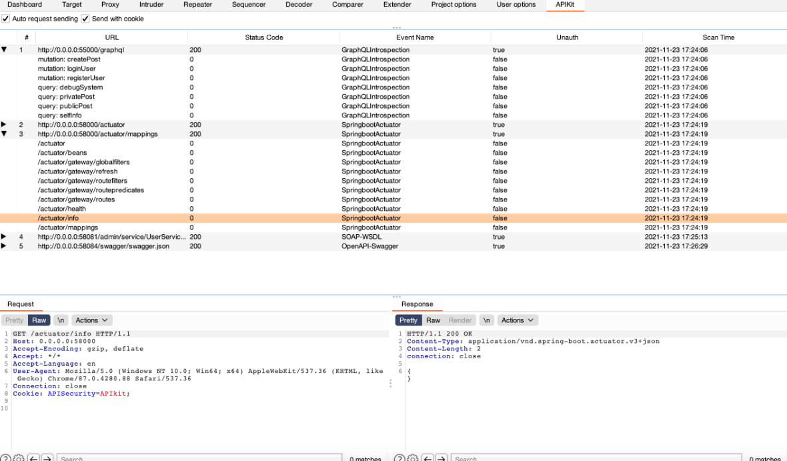This screenshot has height=461, width=787.
Task: Select the 'query: privatePost' row
Action: point(393,97)
